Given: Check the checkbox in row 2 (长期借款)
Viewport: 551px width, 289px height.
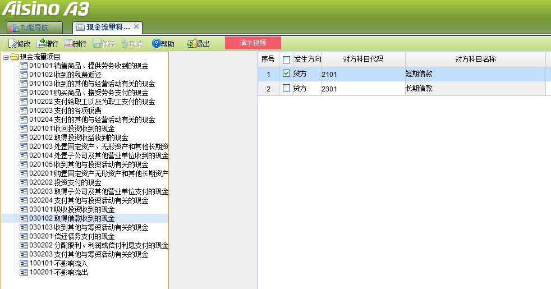Looking at the screenshot, I should point(287,88).
